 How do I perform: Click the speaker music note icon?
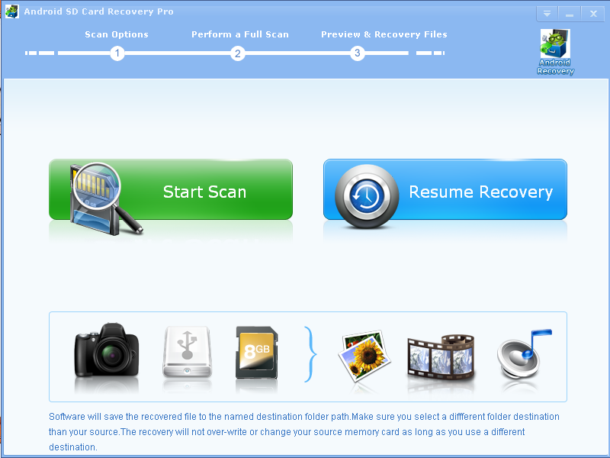pos(523,355)
